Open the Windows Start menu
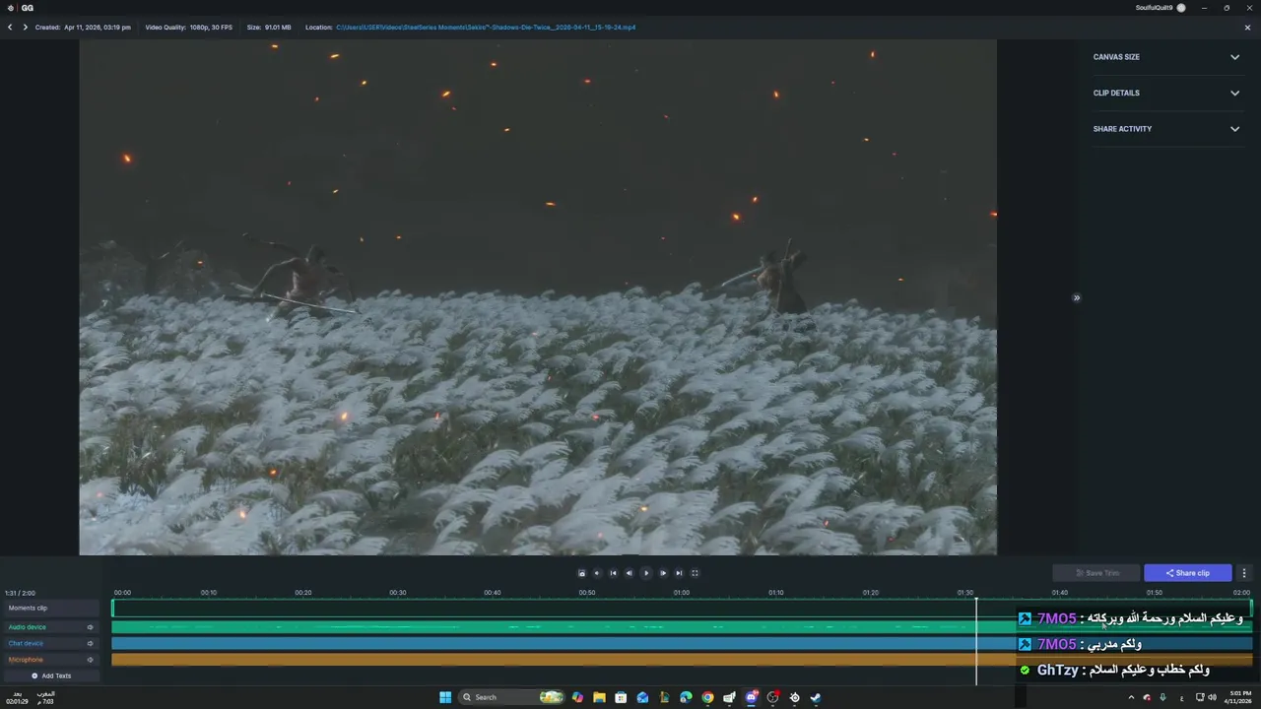 445,697
